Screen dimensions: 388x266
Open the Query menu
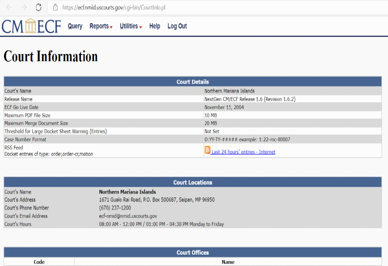[x=75, y=26]
